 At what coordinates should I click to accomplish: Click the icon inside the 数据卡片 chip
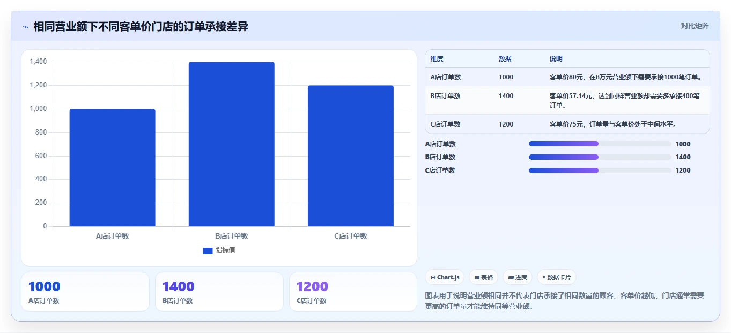tap(544, 278)
